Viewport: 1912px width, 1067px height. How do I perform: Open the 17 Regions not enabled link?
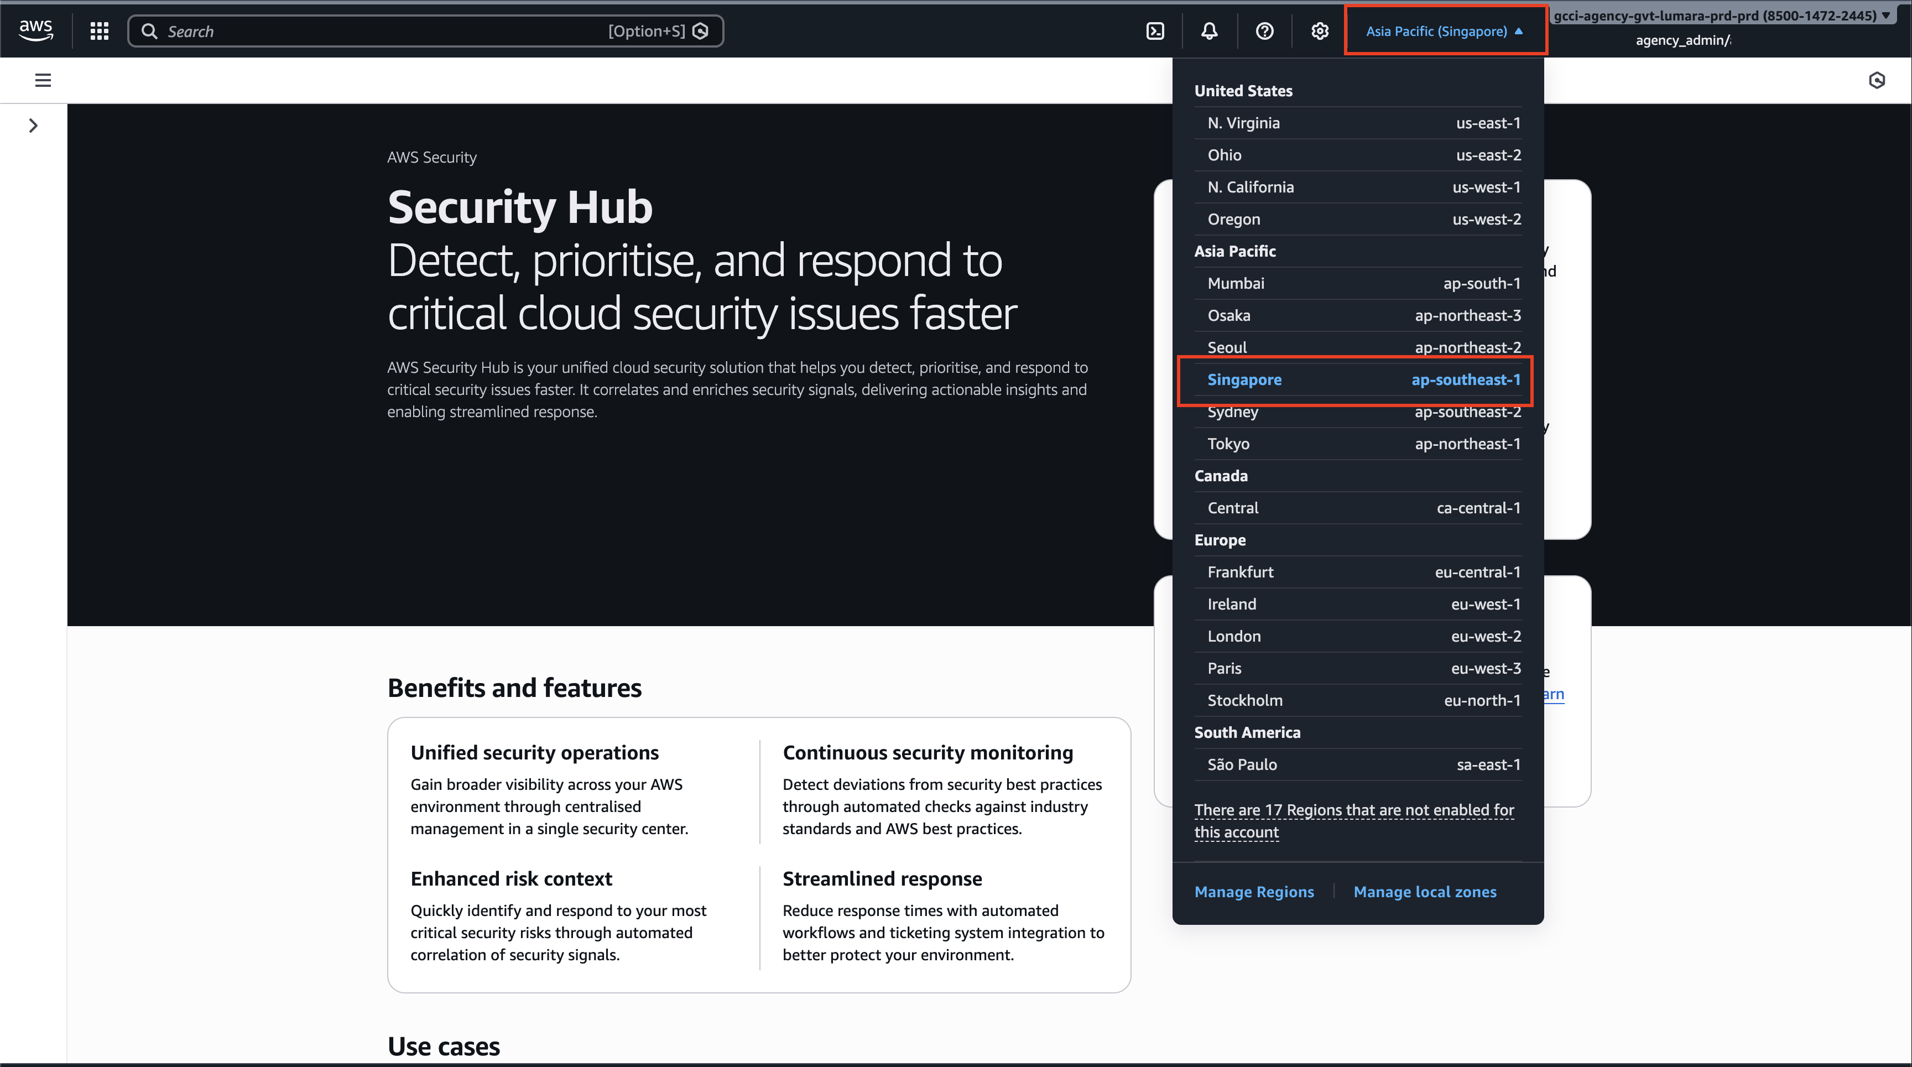[x=1354, y=820]
